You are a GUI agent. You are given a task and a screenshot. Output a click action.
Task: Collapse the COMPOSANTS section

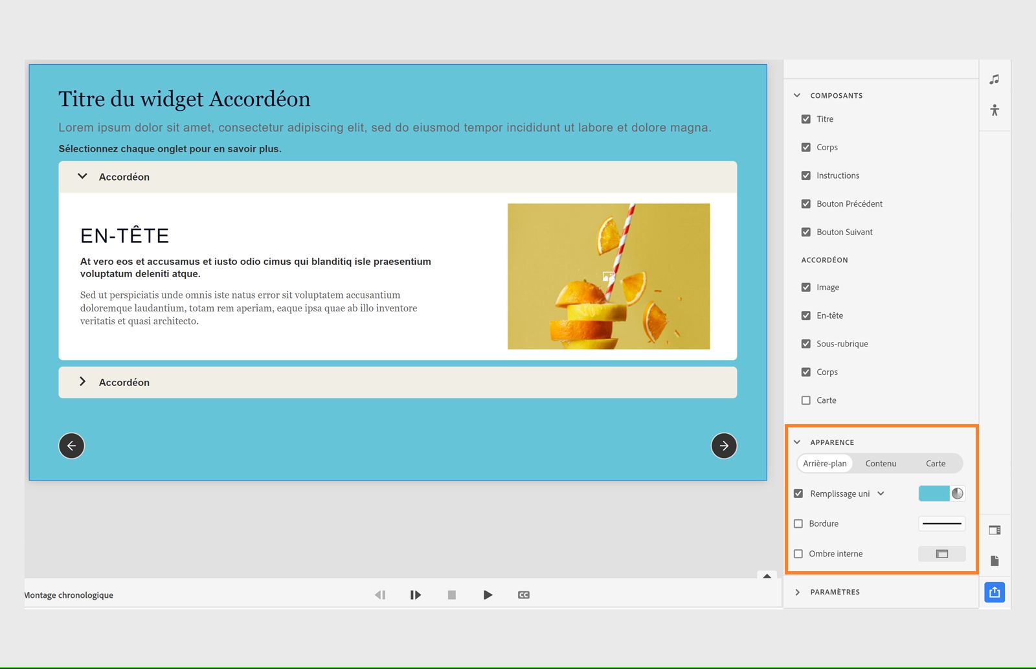(x=797, y=95)
